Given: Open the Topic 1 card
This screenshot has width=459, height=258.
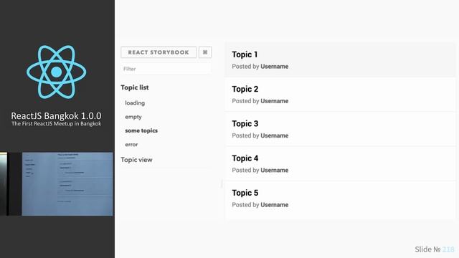Looking at the screenshot, I should pyautogui.click(x=340, y=60).
